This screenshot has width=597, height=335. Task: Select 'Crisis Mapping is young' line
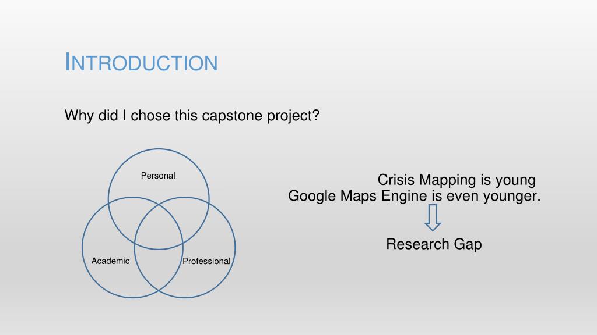tap(456, 180)
